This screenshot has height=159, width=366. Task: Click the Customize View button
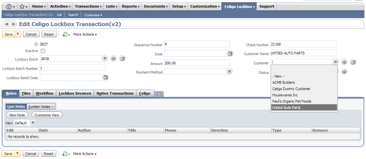(x=47, y=115)
